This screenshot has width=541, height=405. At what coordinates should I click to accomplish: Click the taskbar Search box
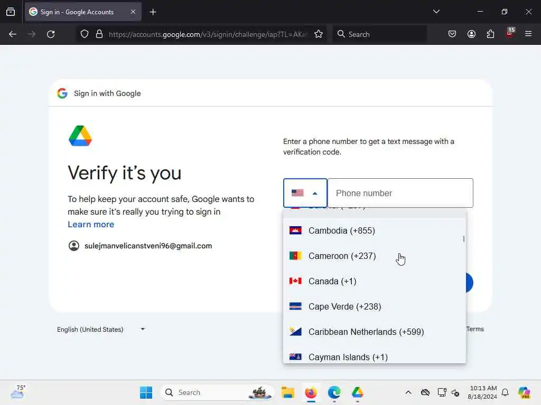tap(217, 392)
